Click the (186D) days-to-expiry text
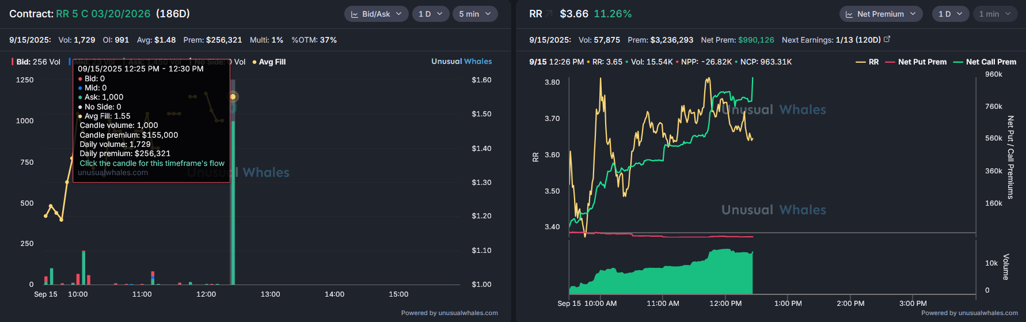Viewport: 1026px width, 322px height. point(173,14)
